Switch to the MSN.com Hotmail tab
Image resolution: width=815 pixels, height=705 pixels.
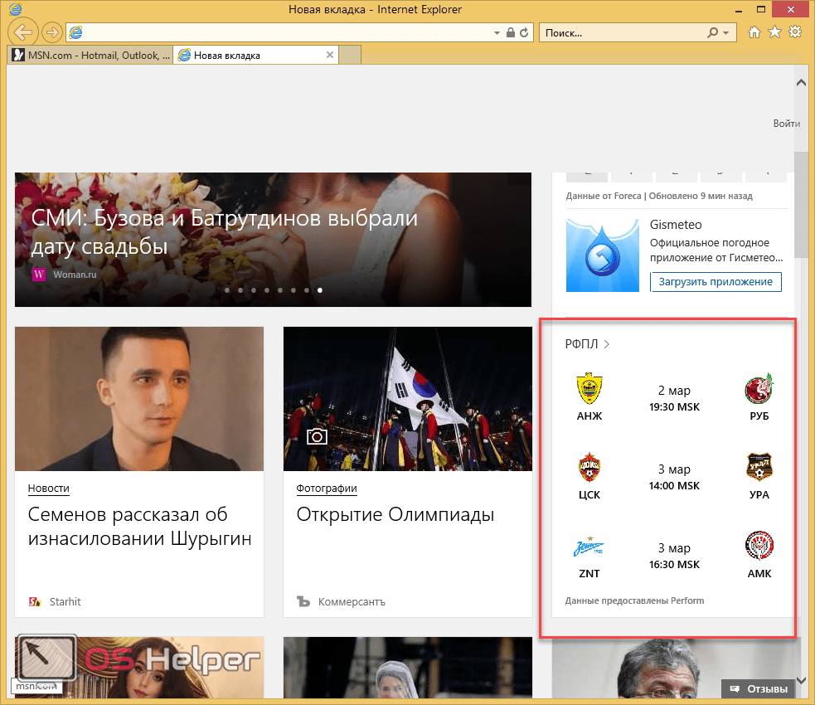(90, 56)
